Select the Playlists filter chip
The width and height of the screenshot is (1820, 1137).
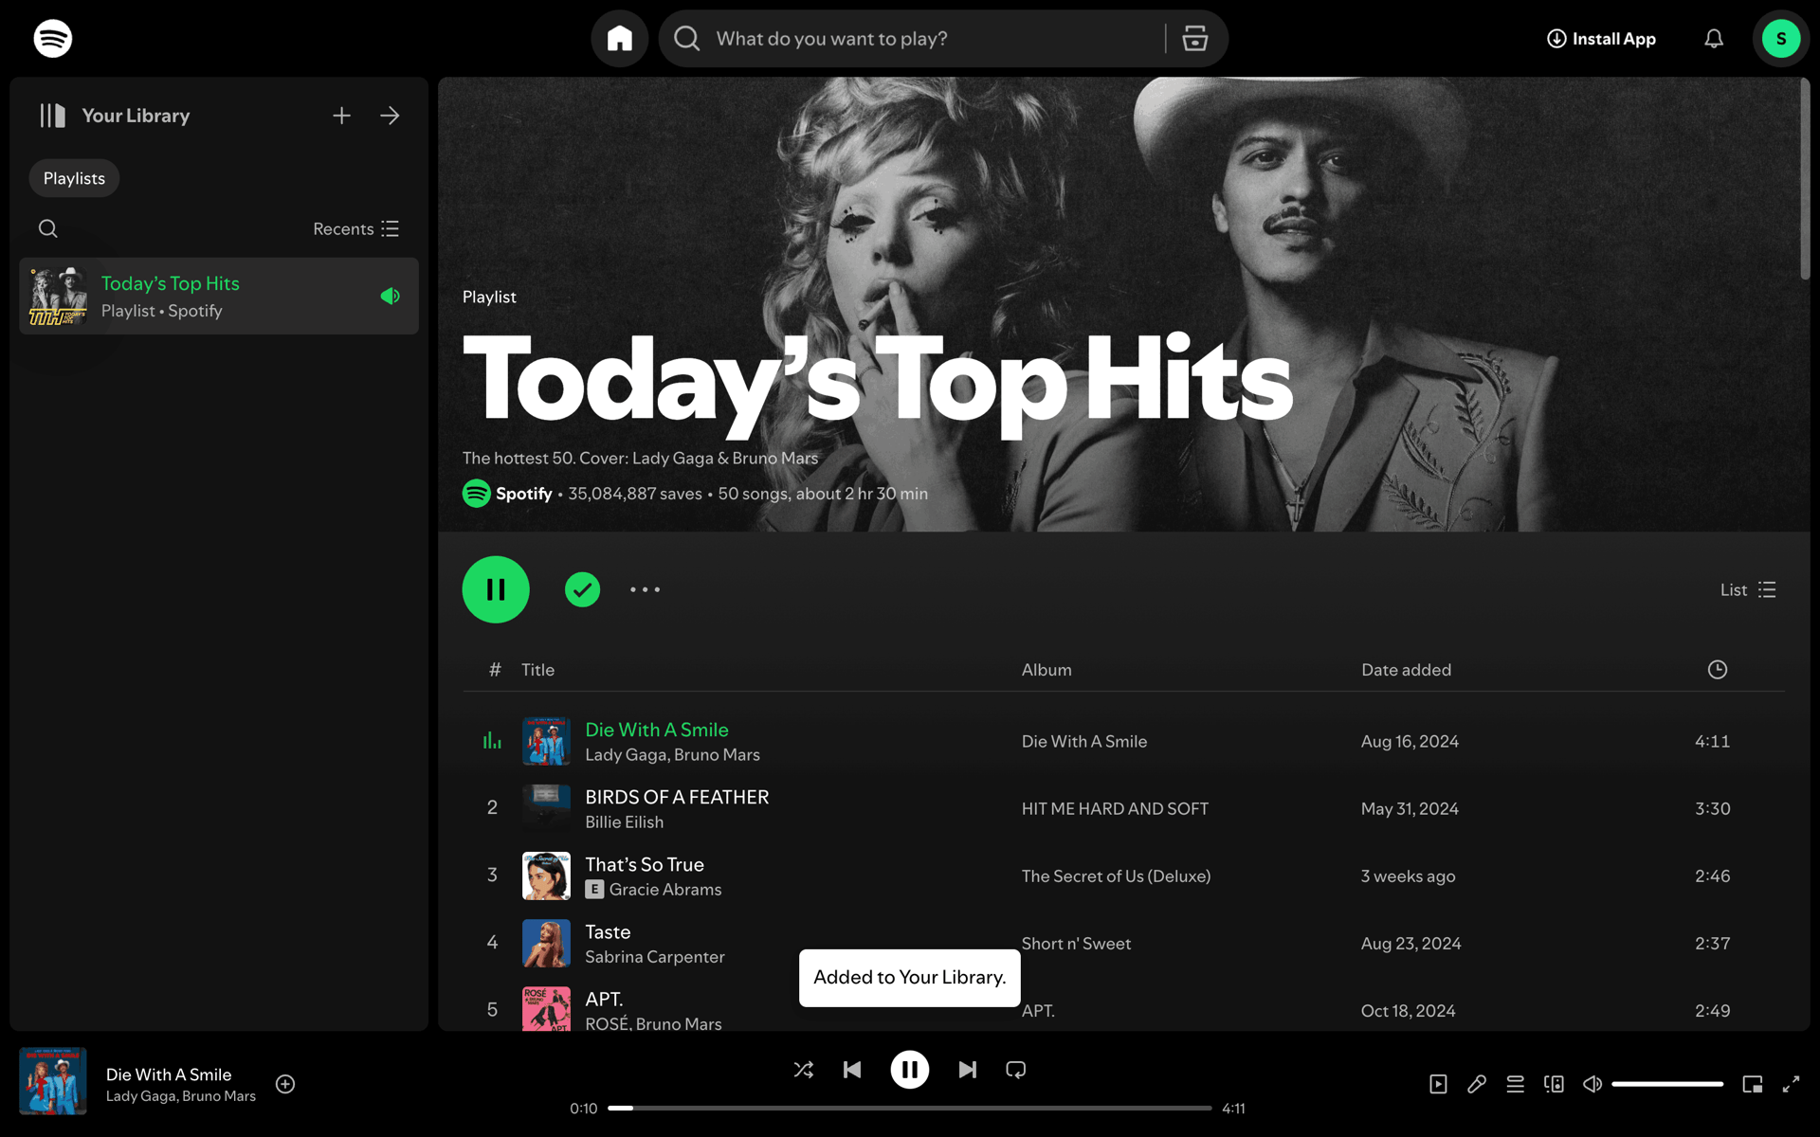click(x=74, y=178)
